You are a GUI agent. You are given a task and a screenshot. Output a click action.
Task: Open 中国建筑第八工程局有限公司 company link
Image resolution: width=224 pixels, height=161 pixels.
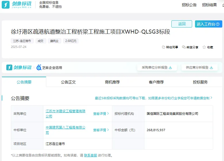click(65, 128)
